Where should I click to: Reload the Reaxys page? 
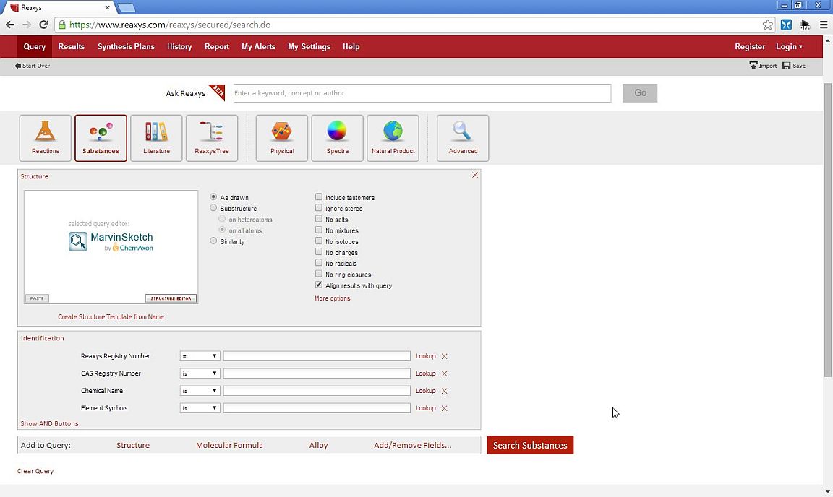click(43, 25)
